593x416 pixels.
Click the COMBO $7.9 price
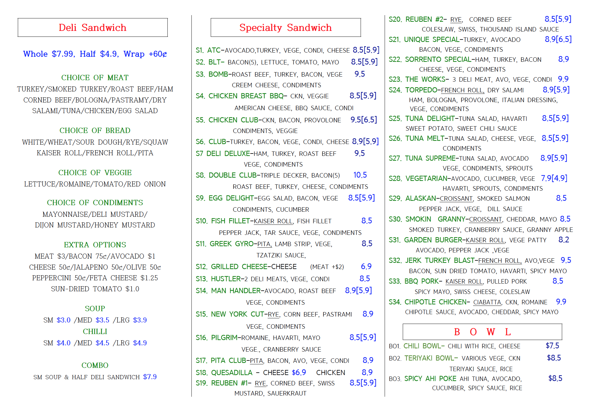tap(150, 377)
